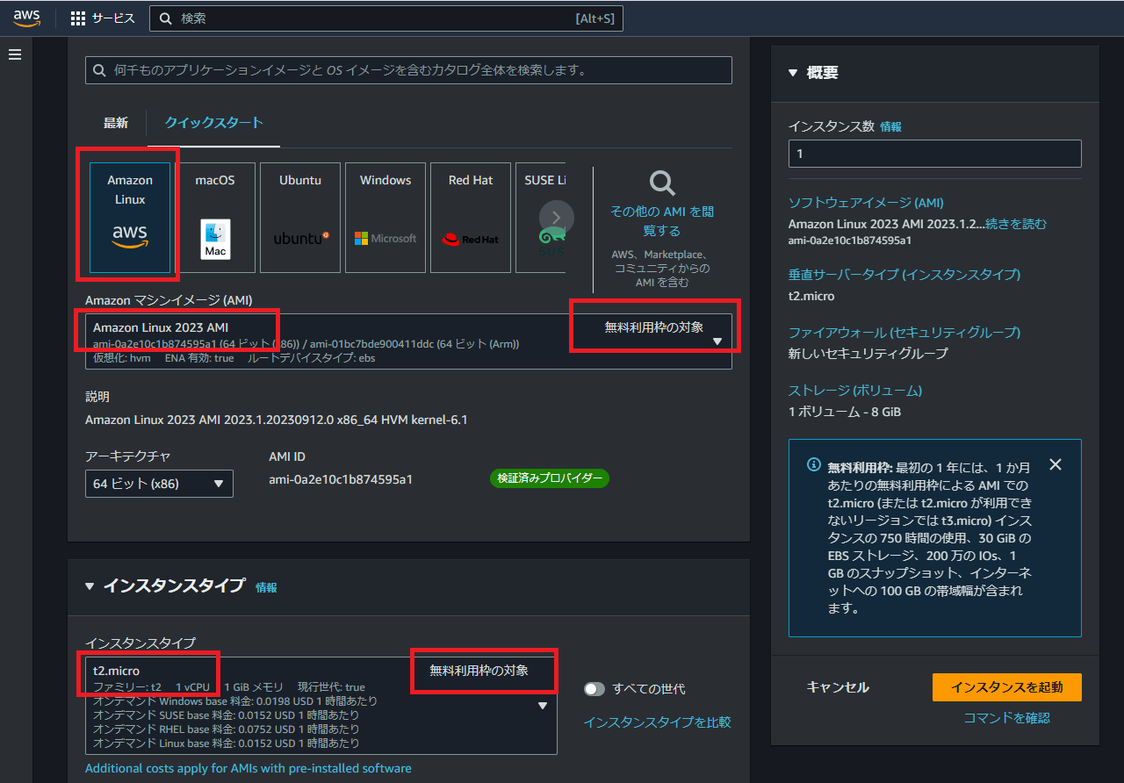Click the AMI ID value text
The image size is (1124, 783).
pos(341,479)
